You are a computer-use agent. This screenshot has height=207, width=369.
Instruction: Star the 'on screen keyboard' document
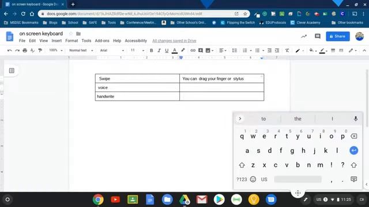coord(71,34)
